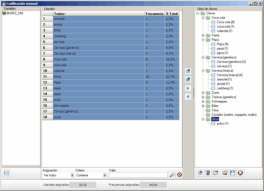Screen dimensions: 264x191
Task: Click the pulco (1) key icon
Action: (213, 124)
